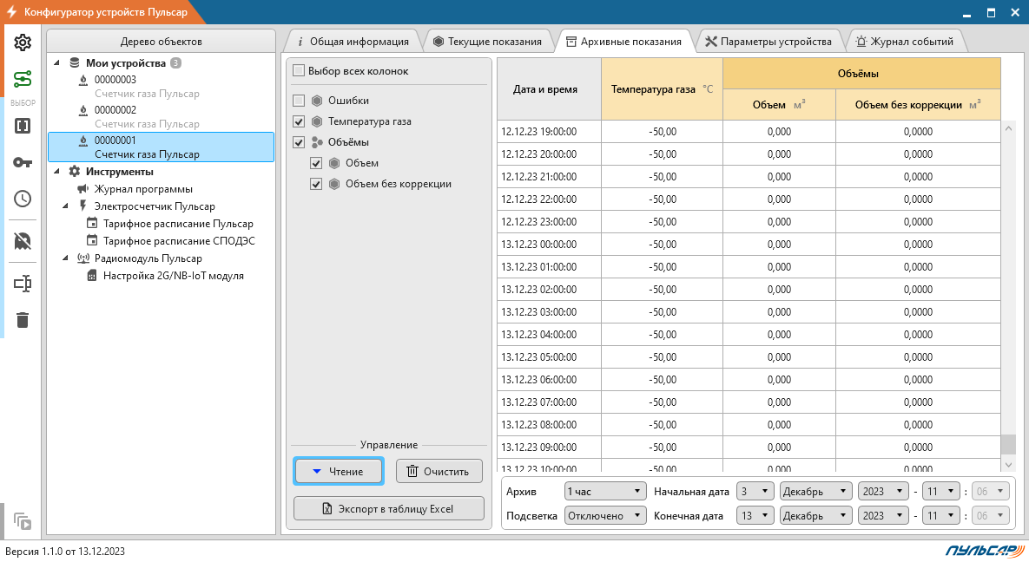Select the row 12.12.23 19:00:00 date cell
The width and height of the screenshot is (1029, 562).
point(550,131)
